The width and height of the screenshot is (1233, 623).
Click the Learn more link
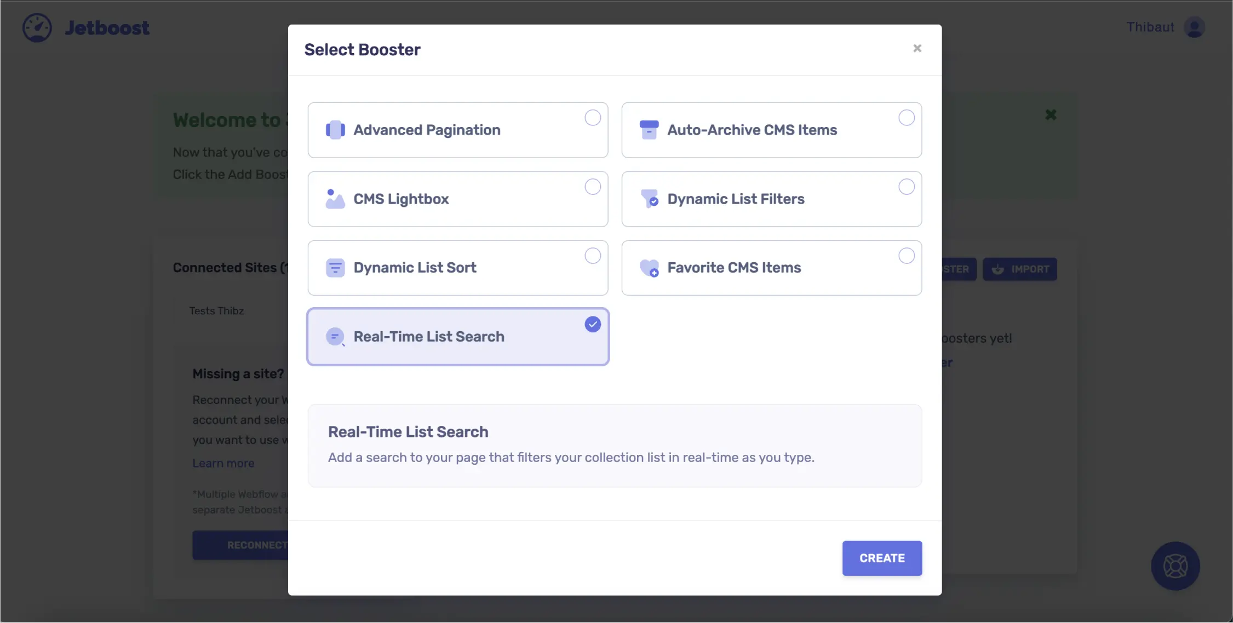click(x=223, y=463)
